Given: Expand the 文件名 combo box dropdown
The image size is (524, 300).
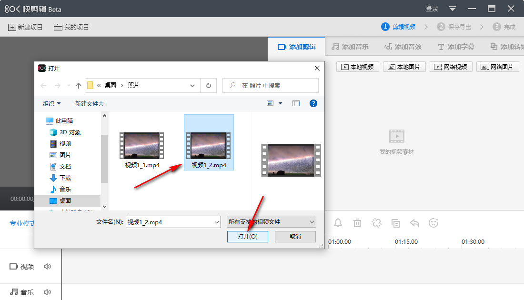Looking at the screenshot, I should 217,222.
